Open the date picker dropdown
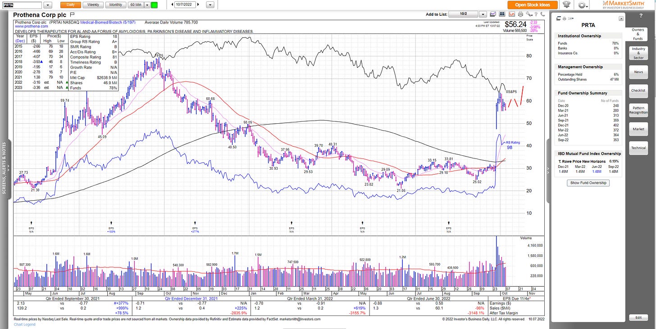 point(210,5)
